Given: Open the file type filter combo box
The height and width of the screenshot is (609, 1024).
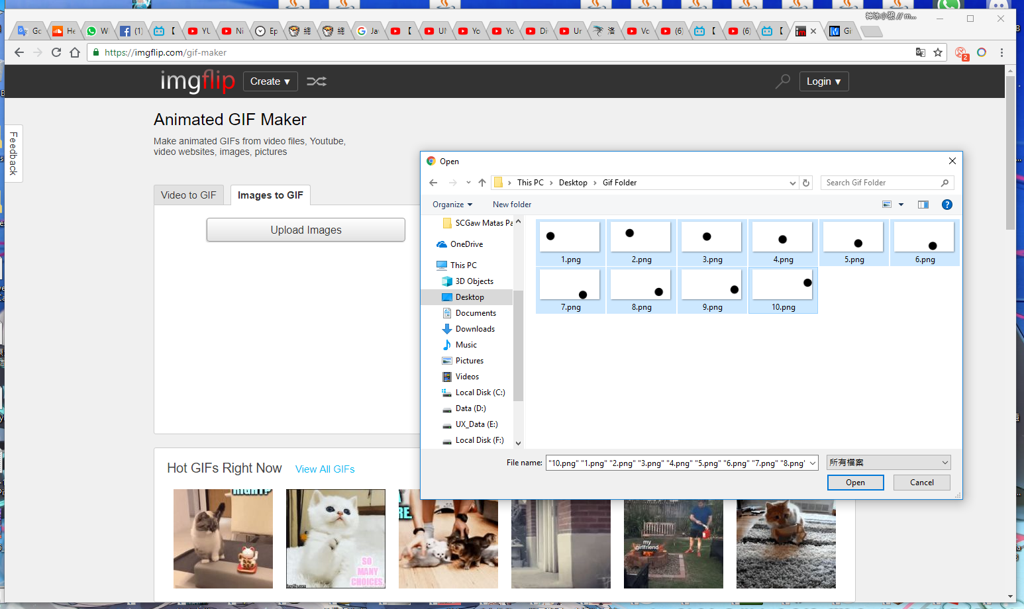Looking at the screenshot, I should click(x=889, y=463).
